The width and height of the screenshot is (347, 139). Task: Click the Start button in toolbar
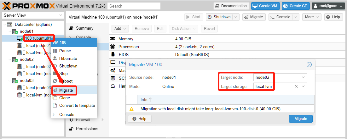(194, 17)
